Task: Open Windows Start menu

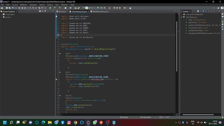Action: (5, 122)
